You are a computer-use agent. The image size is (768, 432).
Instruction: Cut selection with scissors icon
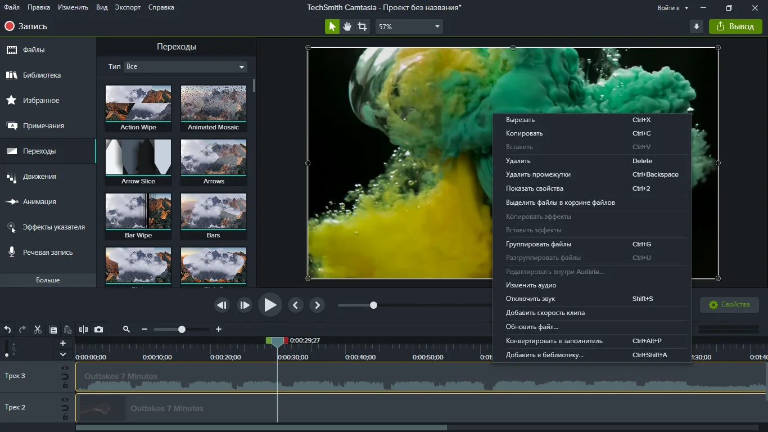pos(38,330)
